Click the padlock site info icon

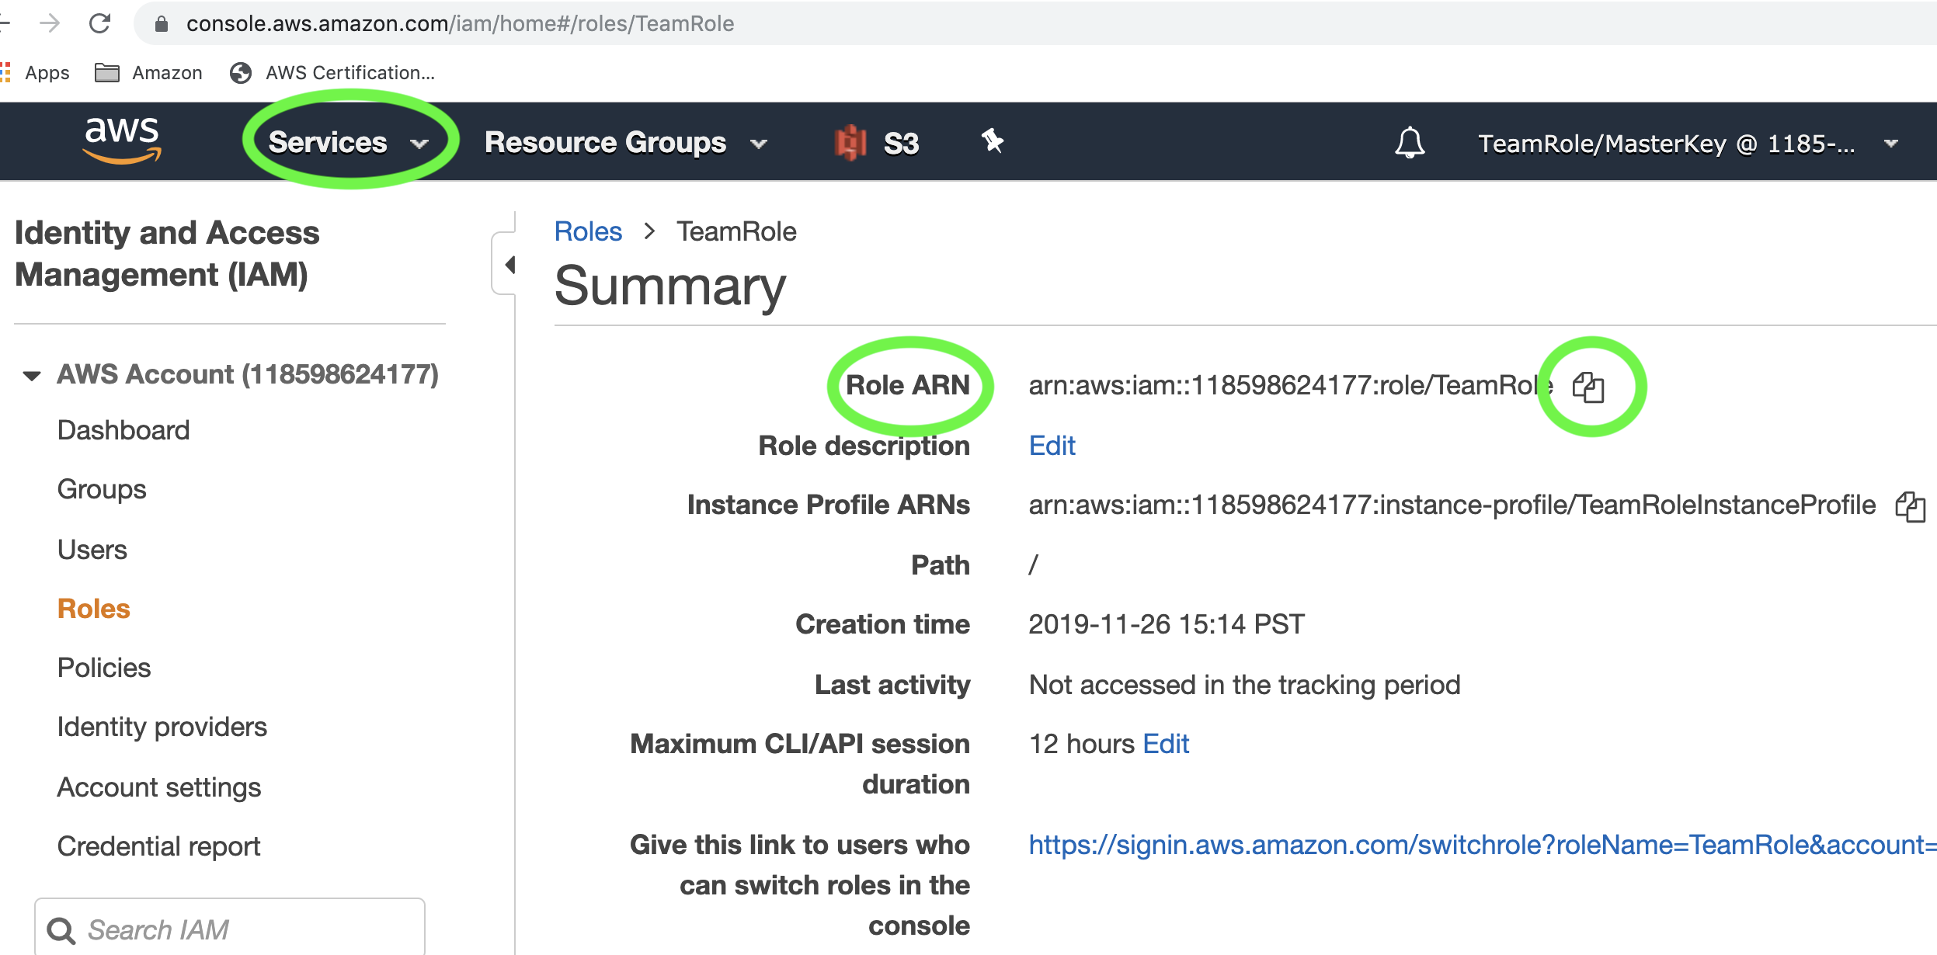pyautogui.click(x=162, y=24)
